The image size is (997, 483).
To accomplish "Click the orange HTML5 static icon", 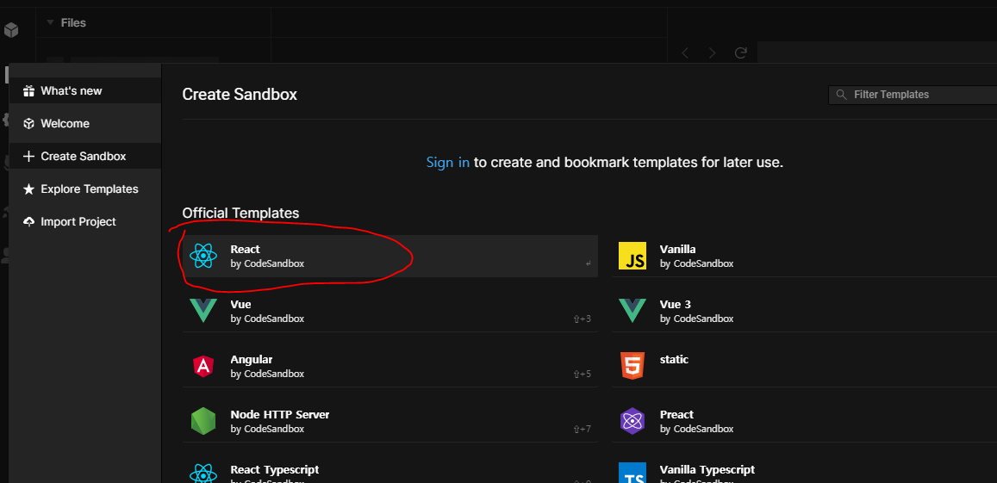I will pos(632,365).
